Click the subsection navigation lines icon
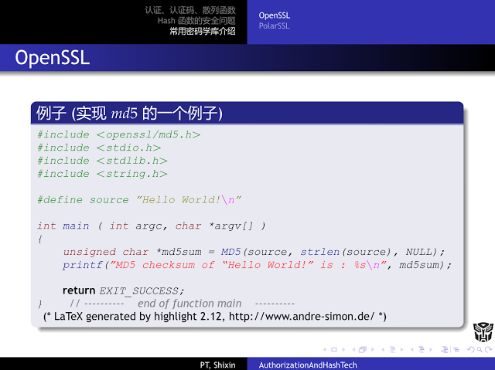This screenshot has width=495, height=370. point(392,349)
